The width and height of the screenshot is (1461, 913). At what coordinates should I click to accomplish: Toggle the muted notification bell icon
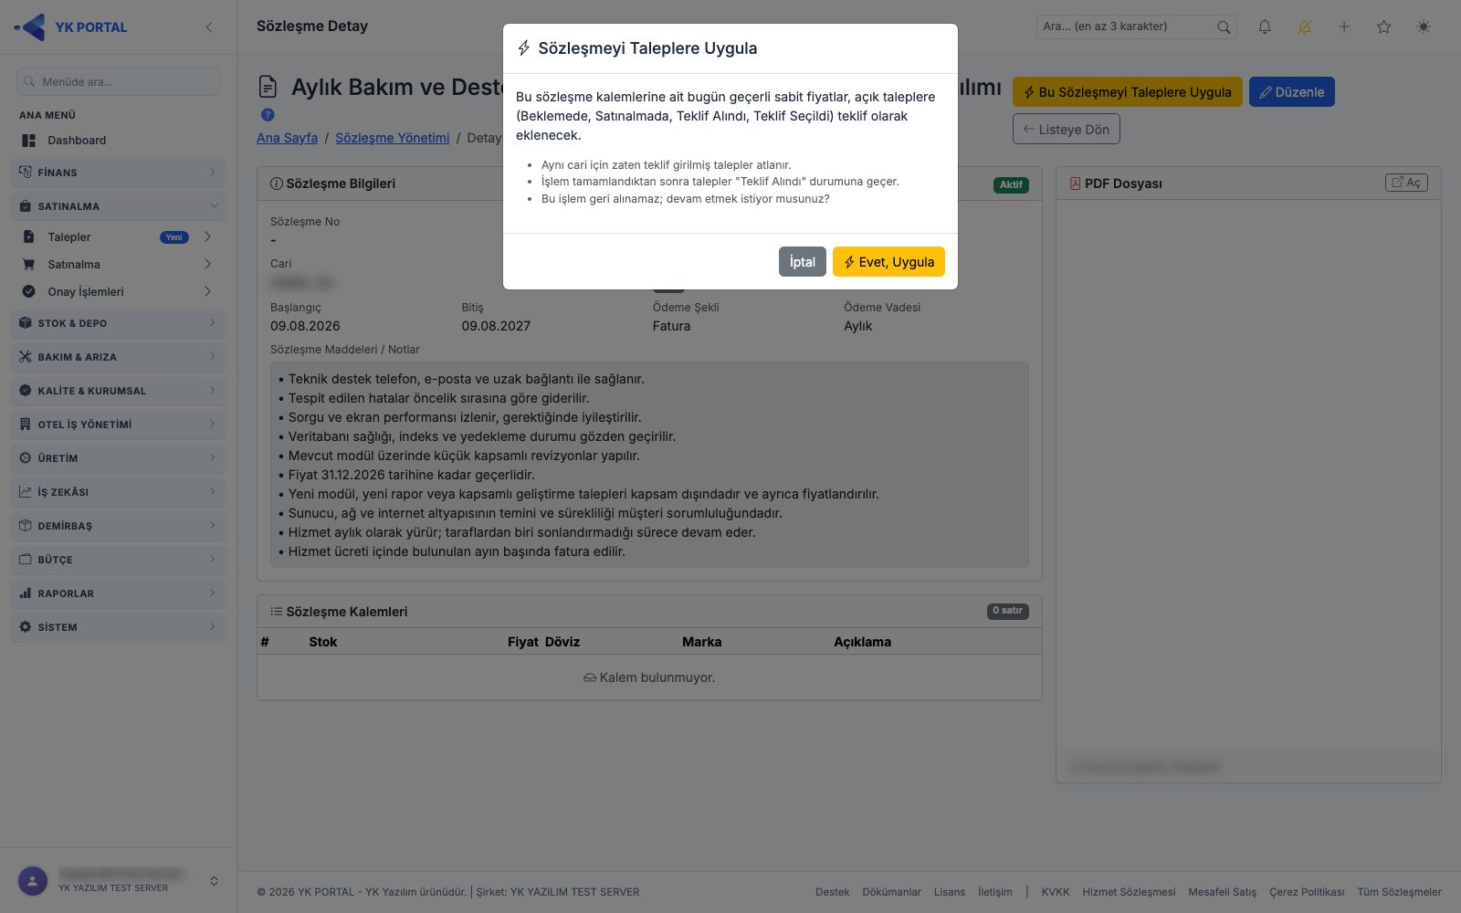point(1304,27)
